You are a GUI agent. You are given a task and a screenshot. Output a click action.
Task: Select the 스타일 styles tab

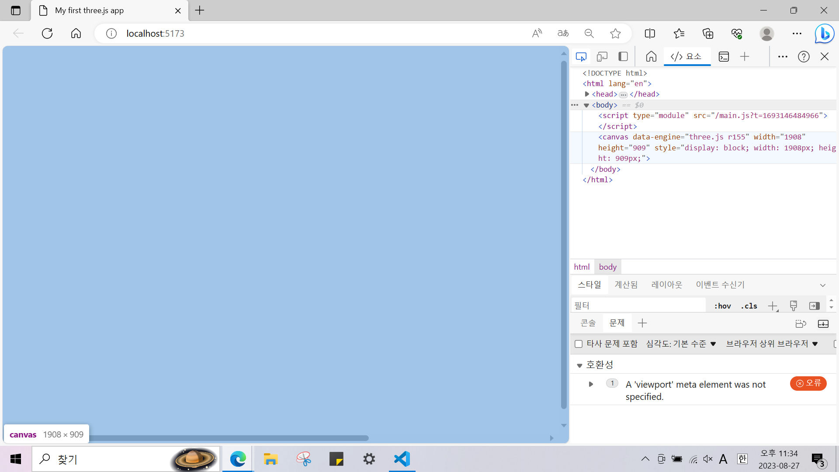(589, 285)
